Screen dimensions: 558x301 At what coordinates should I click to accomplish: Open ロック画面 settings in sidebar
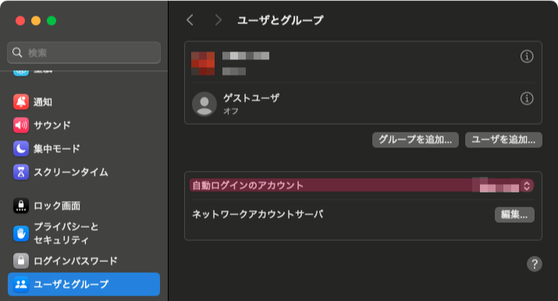click(84, 205)
